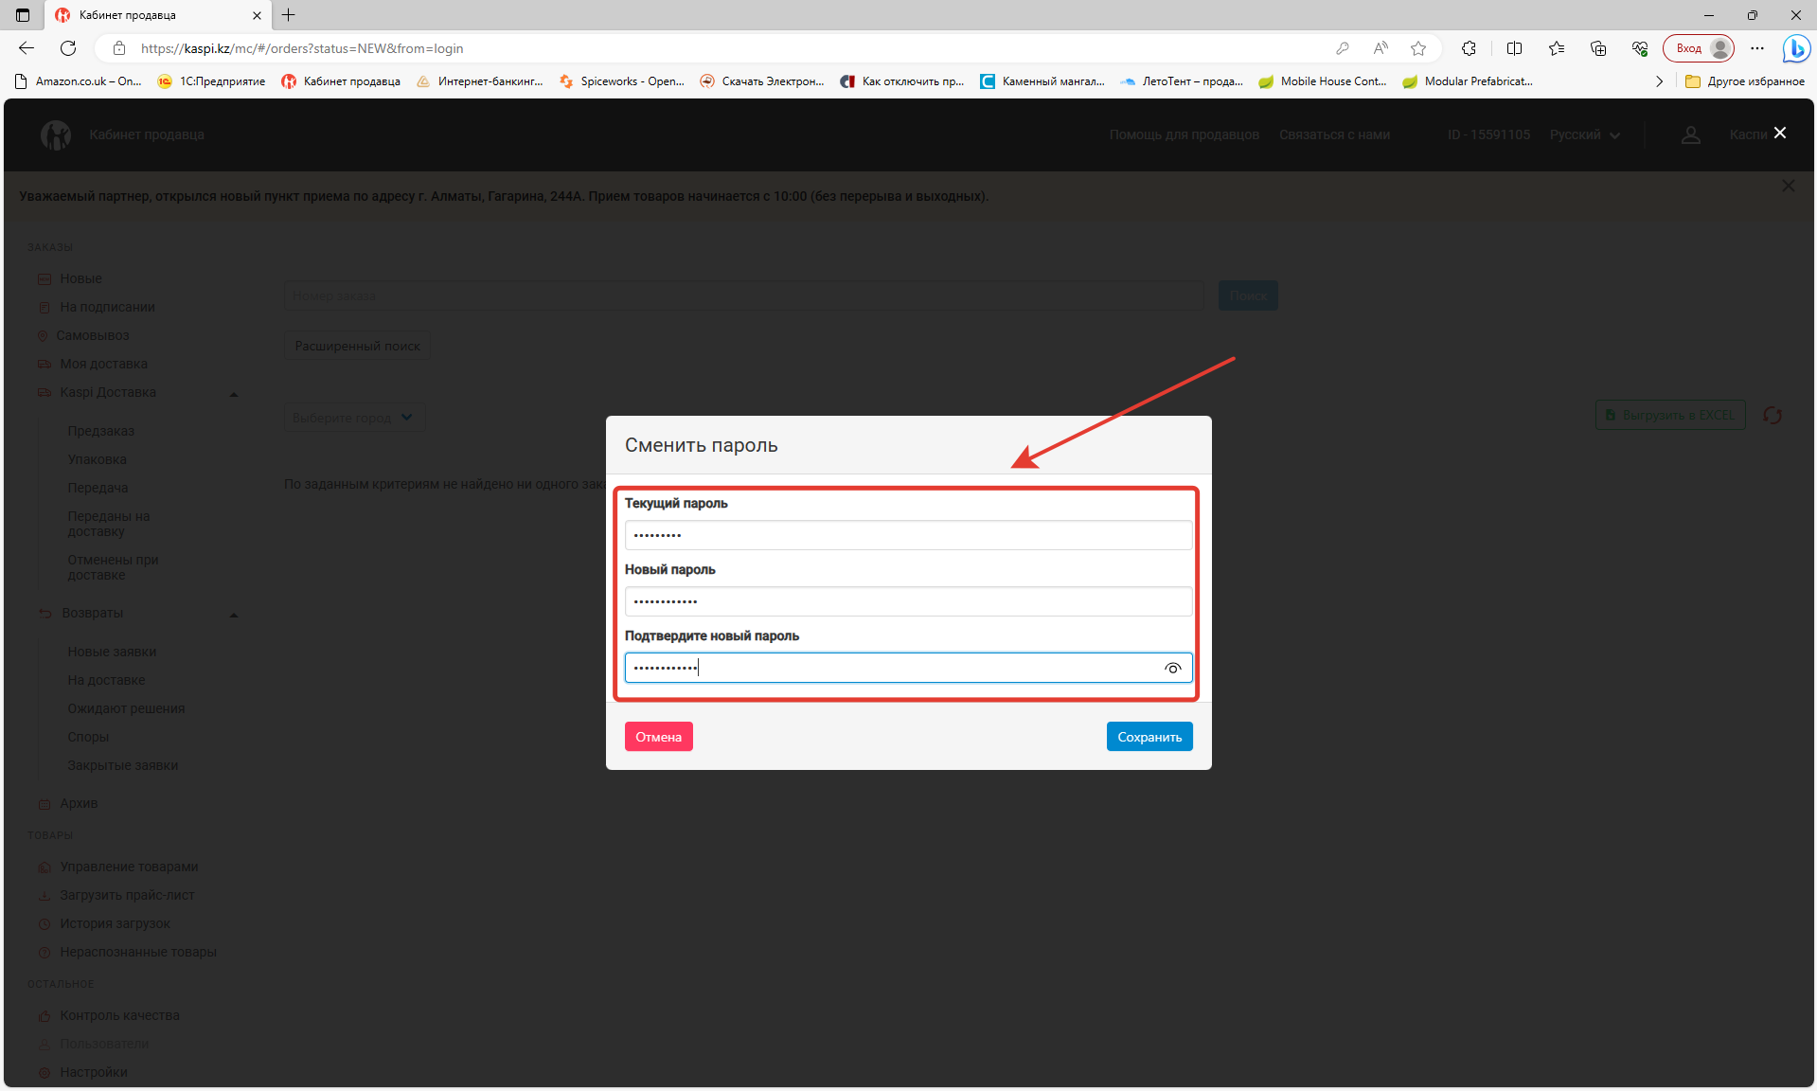Open browser settings and more menu
This screenshot has width=1817, height=1091.
(1757, 48)
